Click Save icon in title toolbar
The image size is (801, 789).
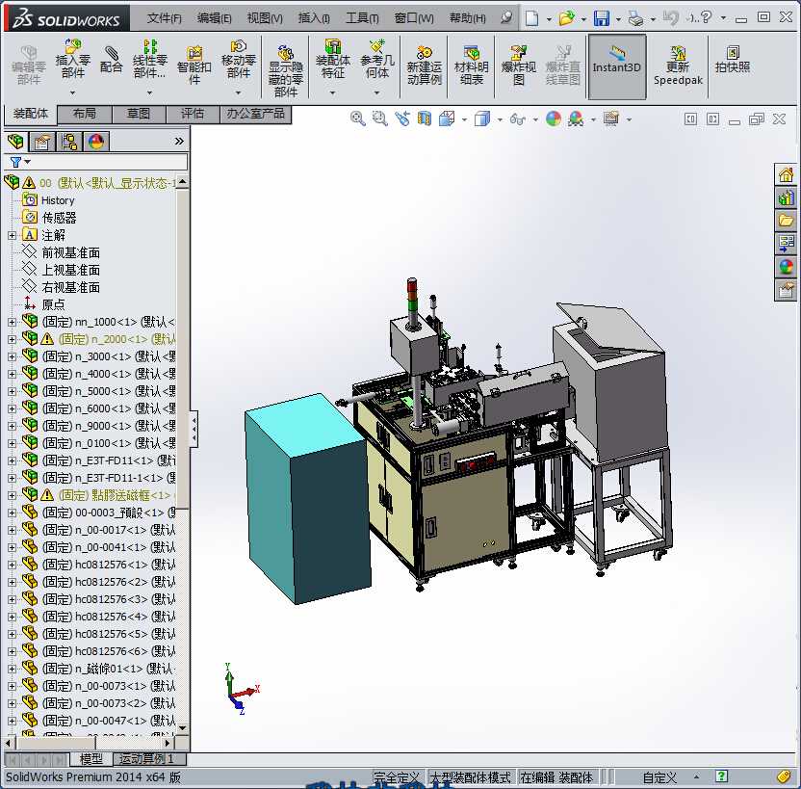(x=602, y=18)
